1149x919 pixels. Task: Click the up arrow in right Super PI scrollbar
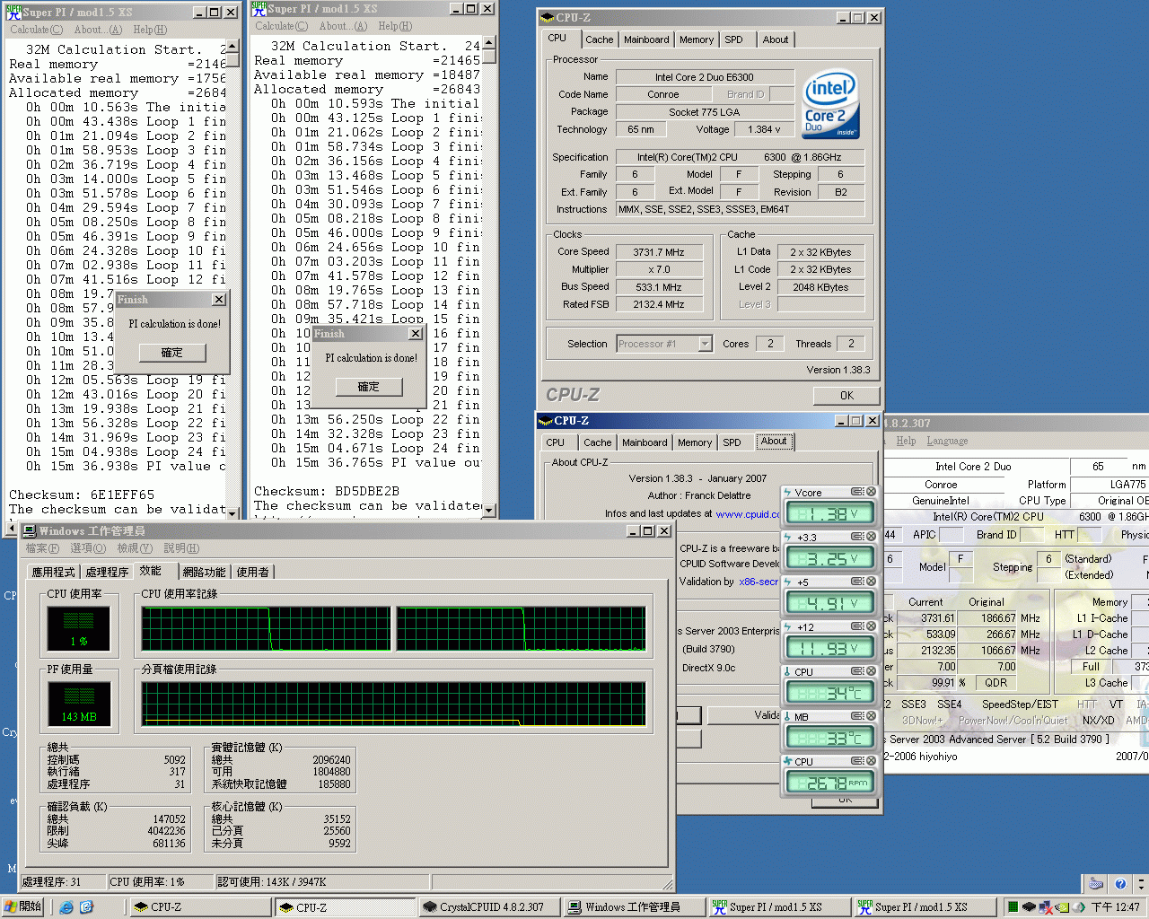(488, 43)
